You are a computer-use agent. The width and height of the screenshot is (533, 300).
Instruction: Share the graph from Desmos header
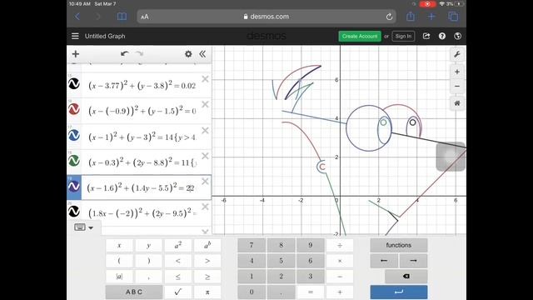(x=426, y=36)
